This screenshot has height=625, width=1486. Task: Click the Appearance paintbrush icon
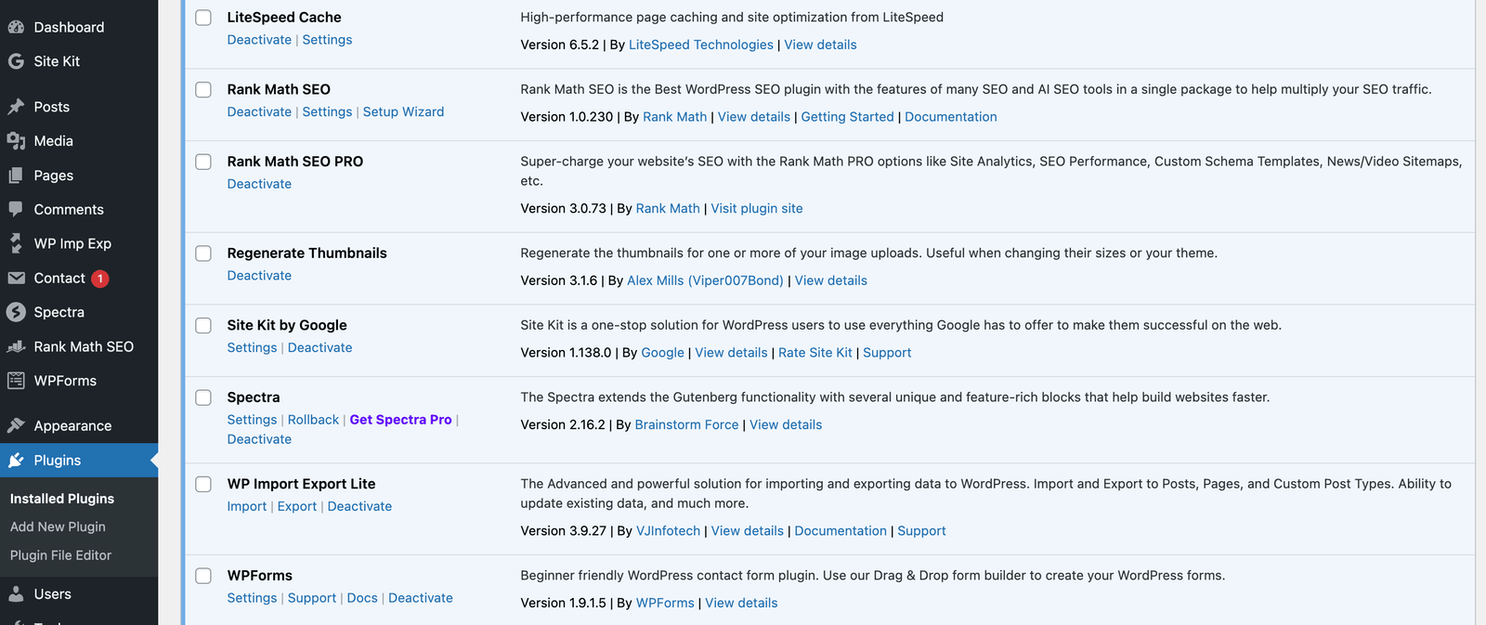click(16, 425)
